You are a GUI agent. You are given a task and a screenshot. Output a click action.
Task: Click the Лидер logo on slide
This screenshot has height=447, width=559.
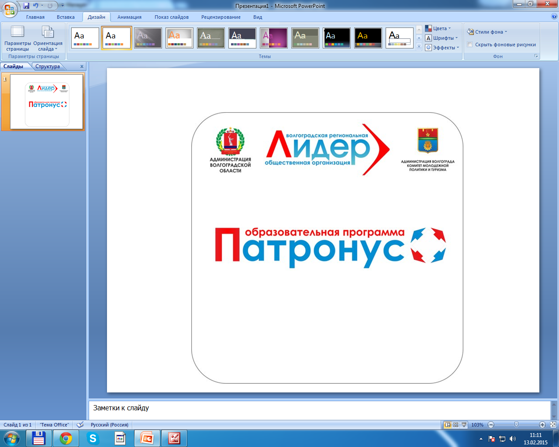click(327, 149)
